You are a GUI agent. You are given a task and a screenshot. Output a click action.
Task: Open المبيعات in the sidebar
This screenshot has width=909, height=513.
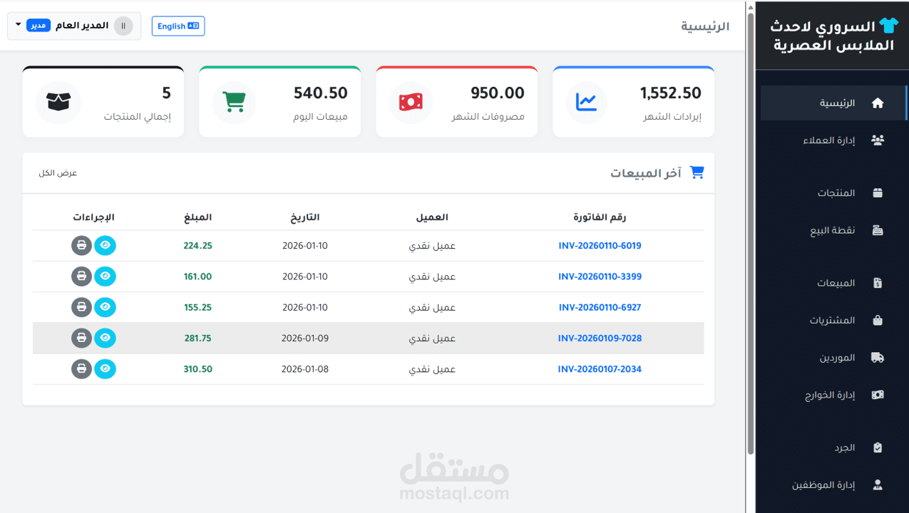(x=832, y=283)
